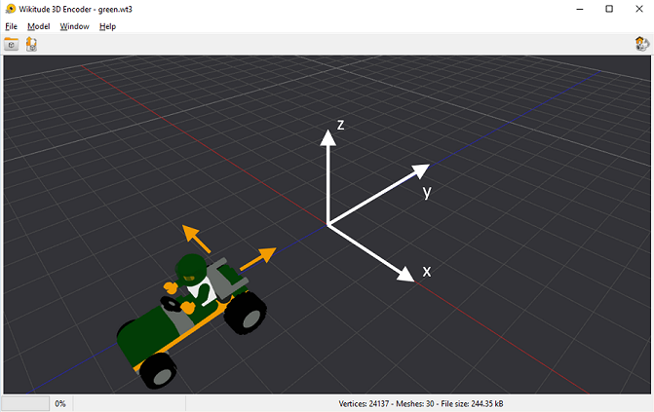This screenshot has width=654, height=412.
Task: Click the home view icon at toolbar right
Action: click(642, 44)
